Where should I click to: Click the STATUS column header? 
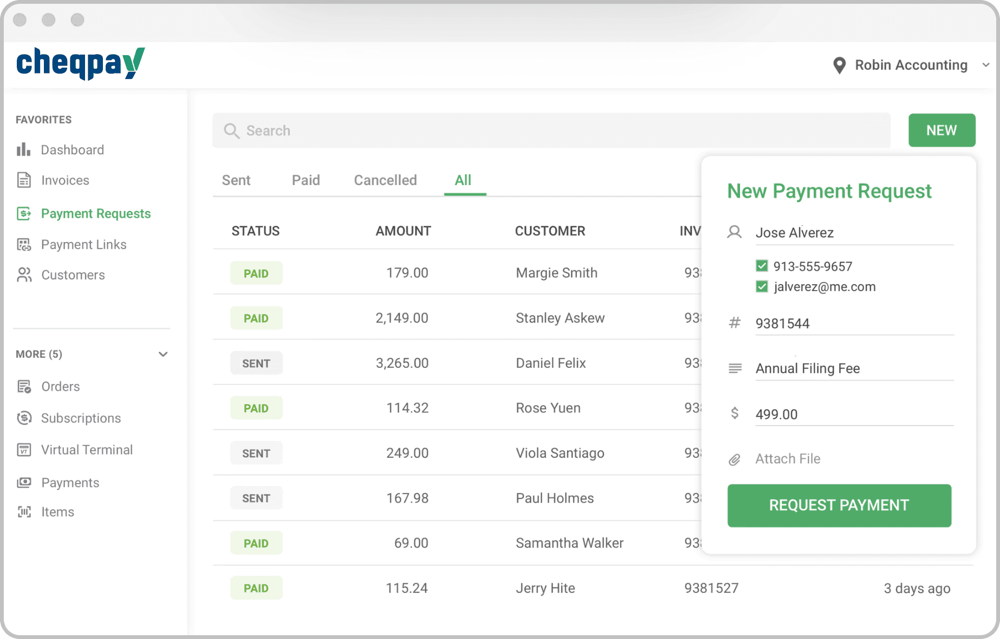tap(256, 231)
